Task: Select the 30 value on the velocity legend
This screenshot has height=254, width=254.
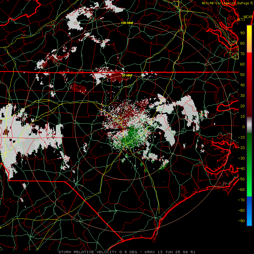Action: (x=242, y=96)
